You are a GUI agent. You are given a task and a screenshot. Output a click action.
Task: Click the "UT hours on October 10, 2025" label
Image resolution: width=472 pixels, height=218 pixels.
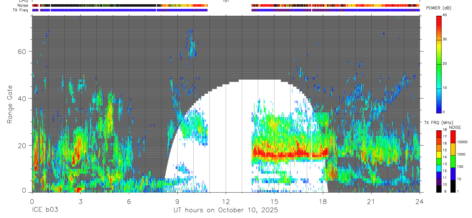pyautogui.click(x=225, y=210)
